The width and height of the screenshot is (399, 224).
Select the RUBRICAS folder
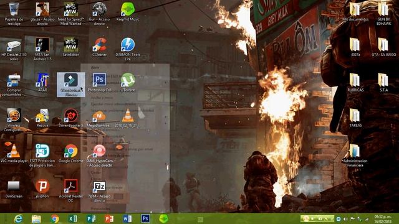pyautogui.click(x=355, y=83)
